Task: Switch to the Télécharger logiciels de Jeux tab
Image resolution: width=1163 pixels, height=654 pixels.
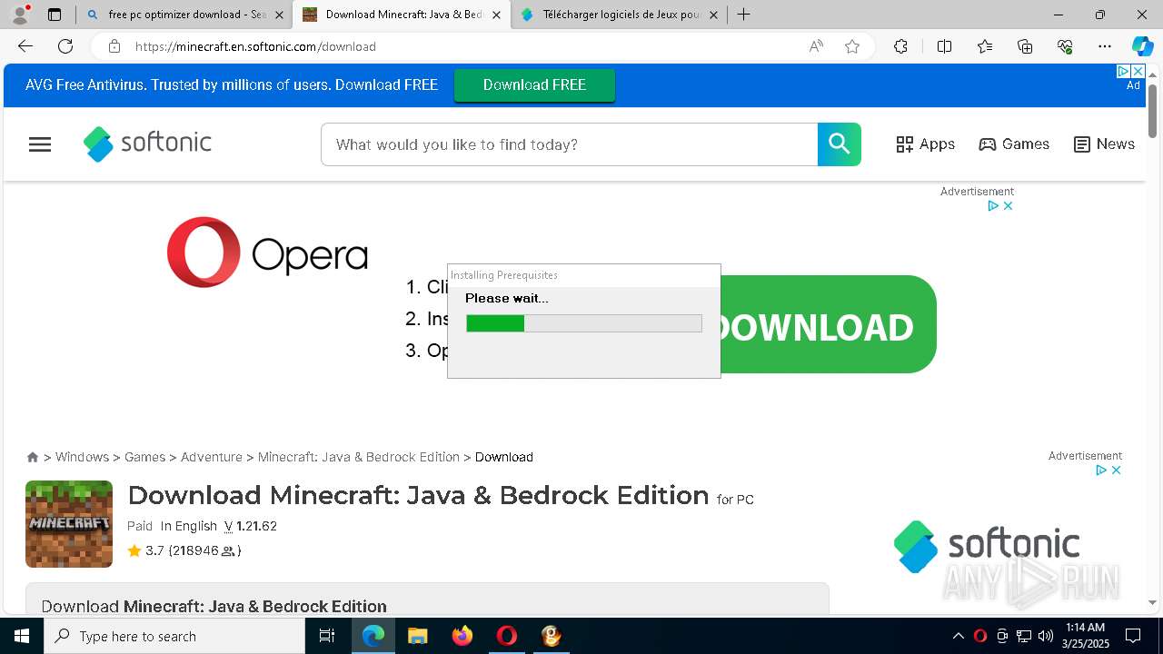Action: (619, 15)
